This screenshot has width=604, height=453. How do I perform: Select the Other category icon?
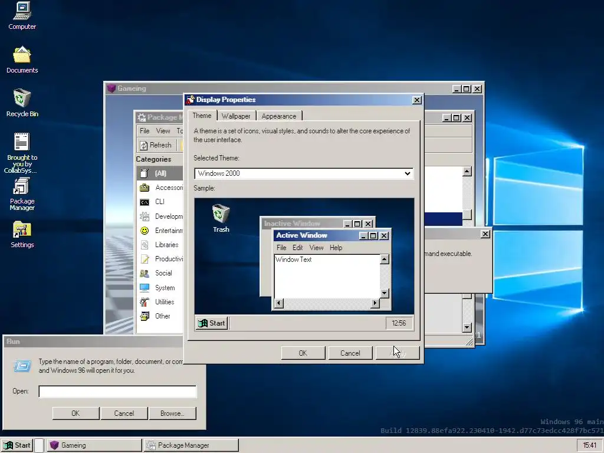point(145,316)
